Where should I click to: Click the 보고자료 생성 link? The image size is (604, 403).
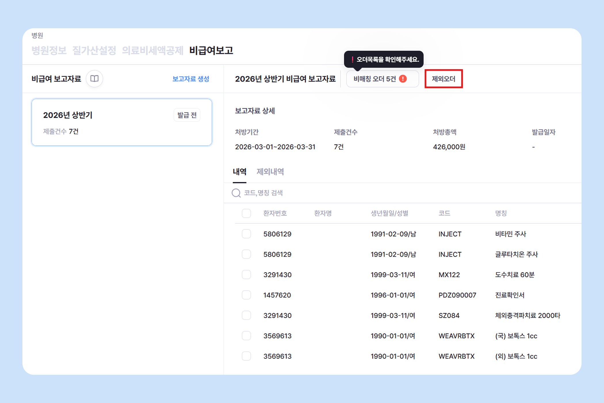[191, 79]
